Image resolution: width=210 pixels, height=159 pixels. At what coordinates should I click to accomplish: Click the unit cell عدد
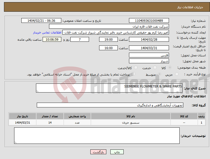77,122
